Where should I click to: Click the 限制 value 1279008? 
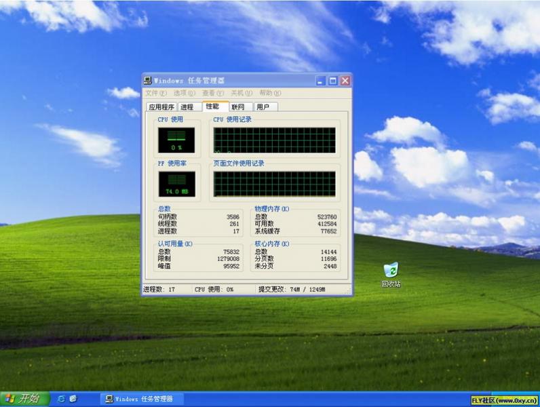(x=228, y=258)
